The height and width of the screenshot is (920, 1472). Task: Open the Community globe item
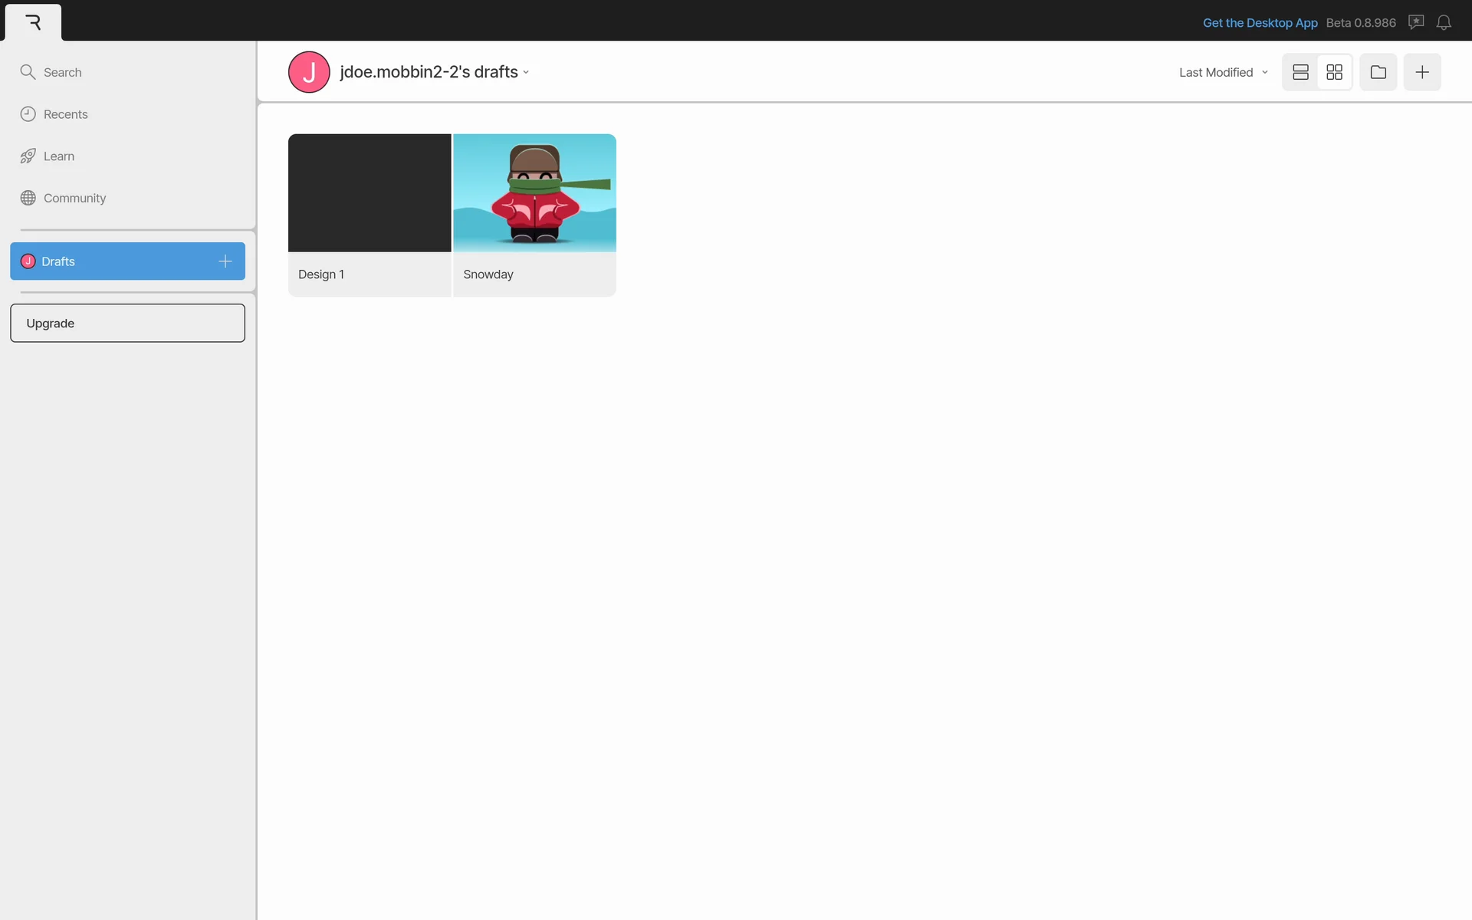pos(74,198)
